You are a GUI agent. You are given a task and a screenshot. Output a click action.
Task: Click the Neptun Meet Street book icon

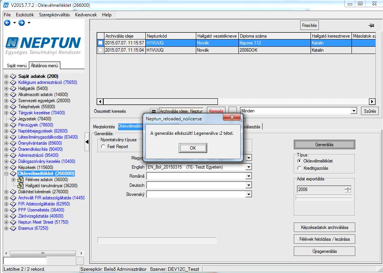(x=13, y=222)
